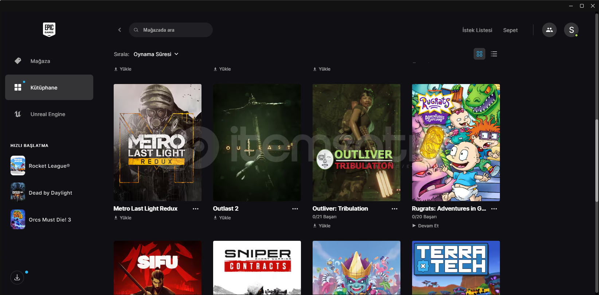Open Rugrats Adventures in Gameland cover
599x295 pixels.
pos(456,143)
